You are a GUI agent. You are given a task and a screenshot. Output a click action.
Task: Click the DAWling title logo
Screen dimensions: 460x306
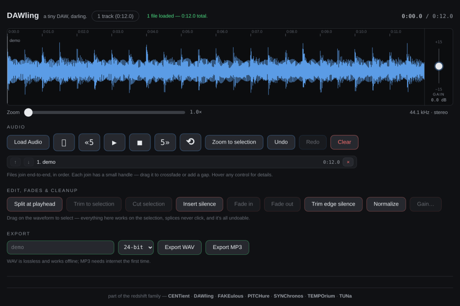(23, 16)
